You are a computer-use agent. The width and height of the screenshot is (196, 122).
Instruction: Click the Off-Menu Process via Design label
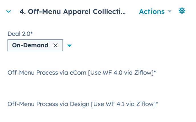click(83, 104)
